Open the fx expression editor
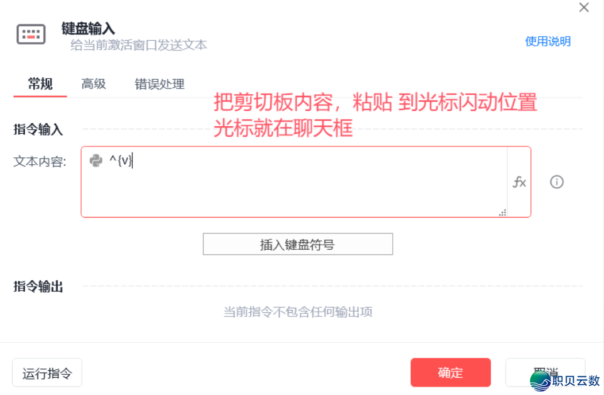The width and height of the screenshot is (604, 395). click(x=519, y=183)
